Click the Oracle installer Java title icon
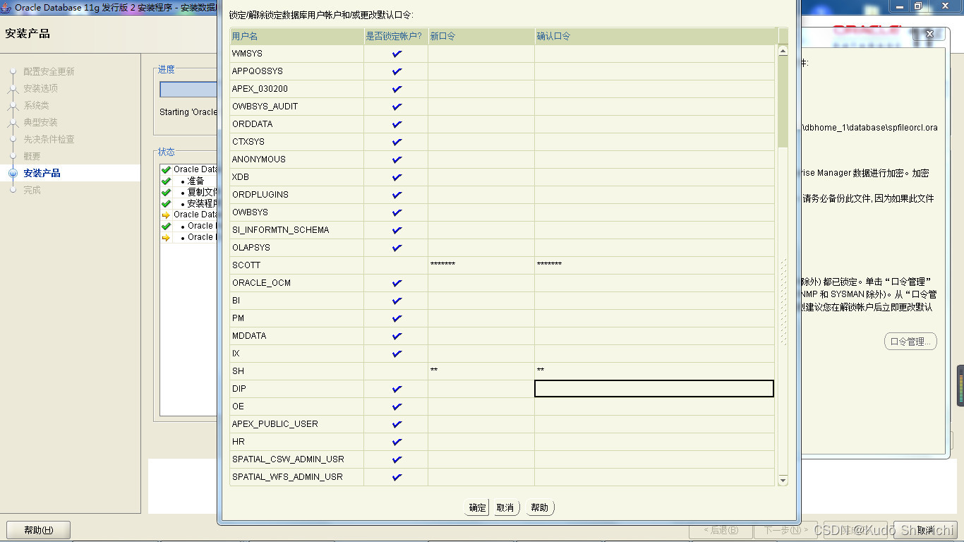 tap(6, 7)
